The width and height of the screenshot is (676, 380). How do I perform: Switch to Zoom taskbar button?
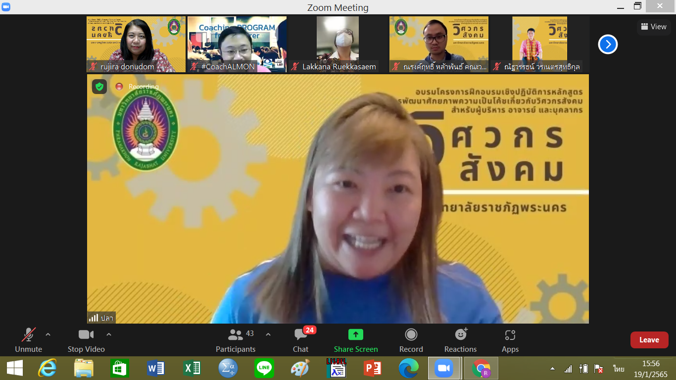tap(444, 368)
